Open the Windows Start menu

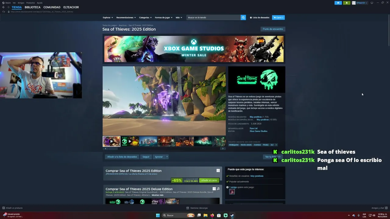[158, 215]
